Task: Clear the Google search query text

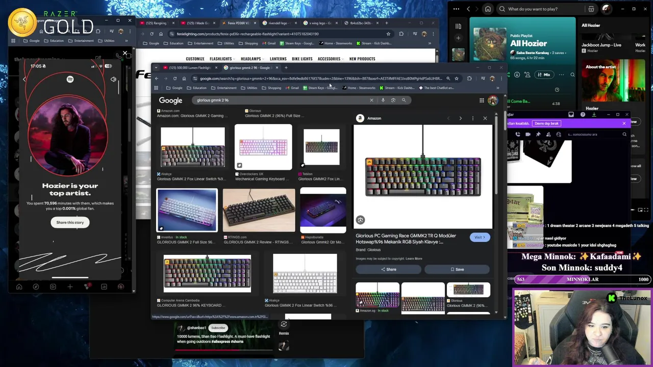Action: tap(371, 100)
